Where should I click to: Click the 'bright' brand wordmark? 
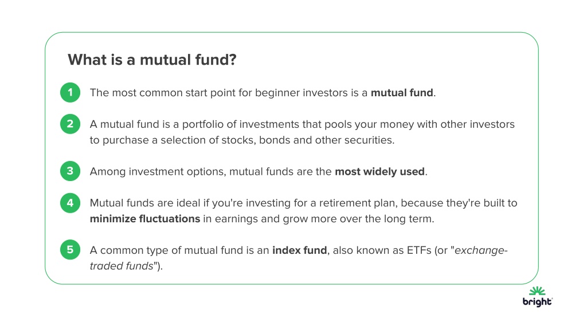(x=537, y=301)
